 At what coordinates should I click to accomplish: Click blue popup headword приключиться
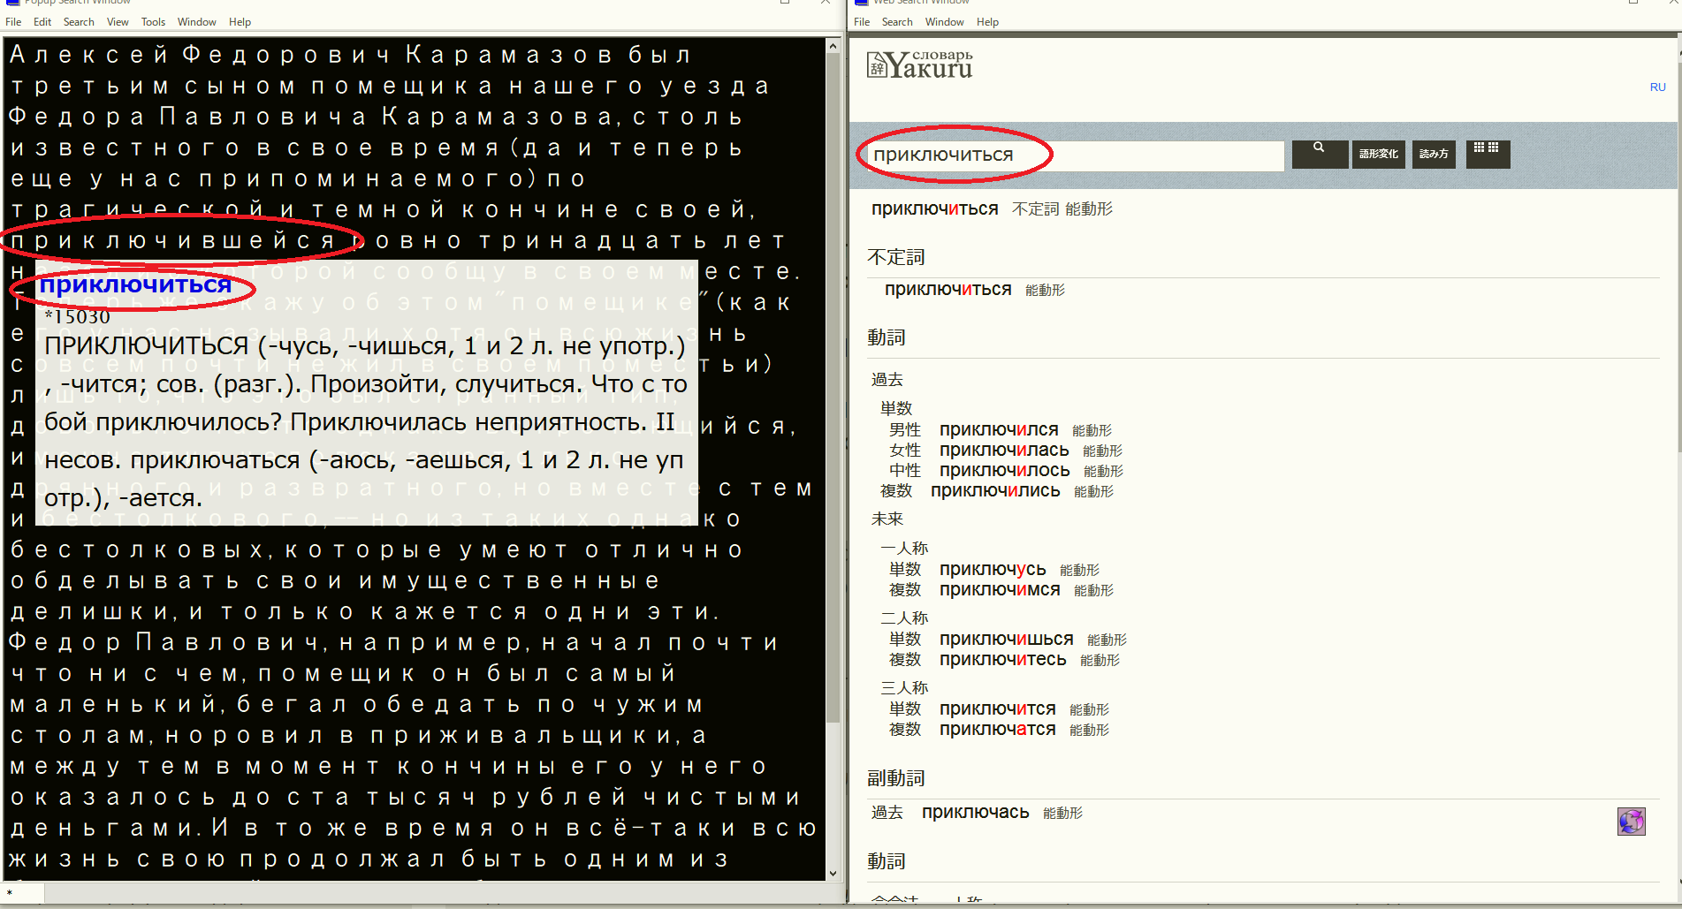coord(135,284)
